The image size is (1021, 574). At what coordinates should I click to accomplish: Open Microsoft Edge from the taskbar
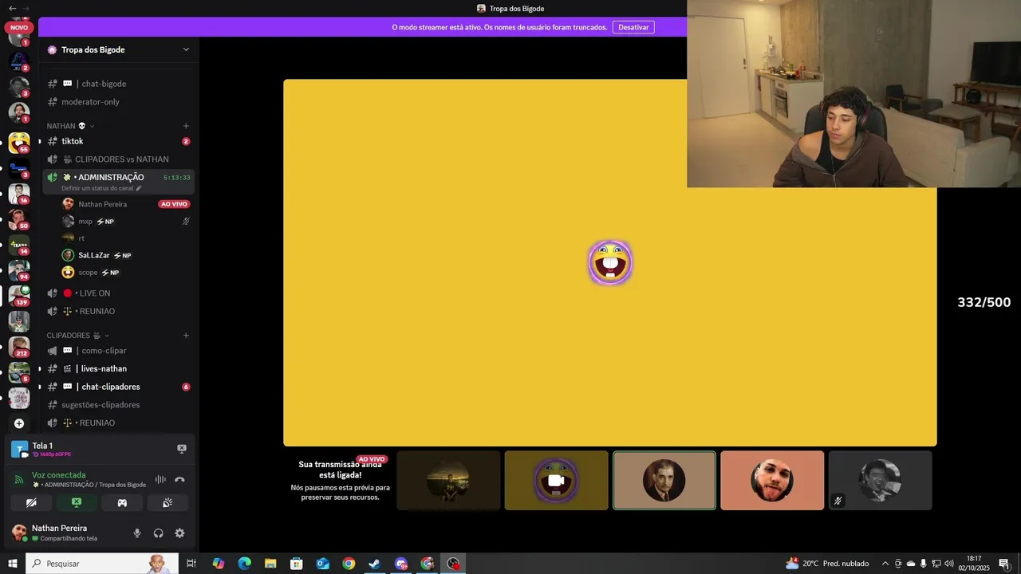pos(244,564)
